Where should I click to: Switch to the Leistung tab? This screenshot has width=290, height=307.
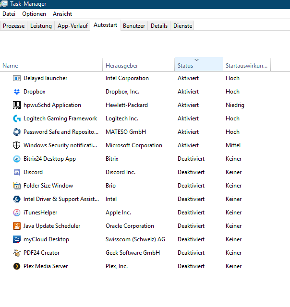click(41, 26)
